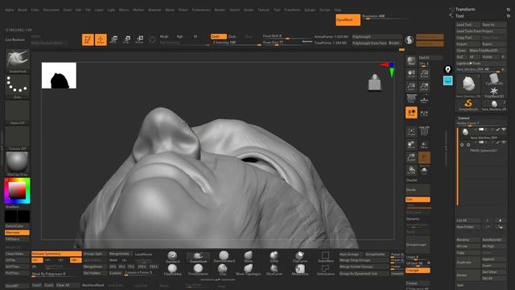This screenshot has height=290, width=515.
Task: Open the MatCap Gray material selector
Action: (x=18, y=164)
